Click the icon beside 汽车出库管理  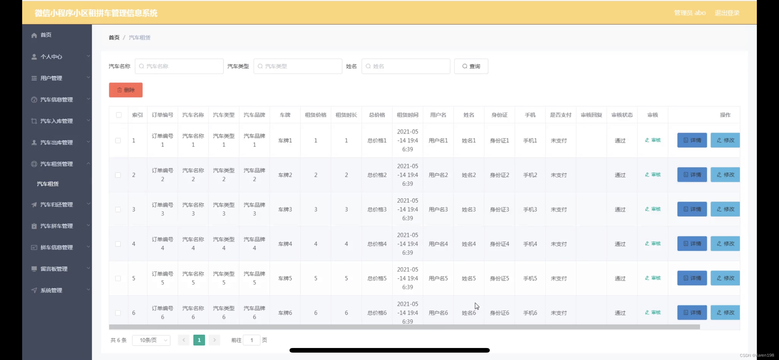coord(34,142)
